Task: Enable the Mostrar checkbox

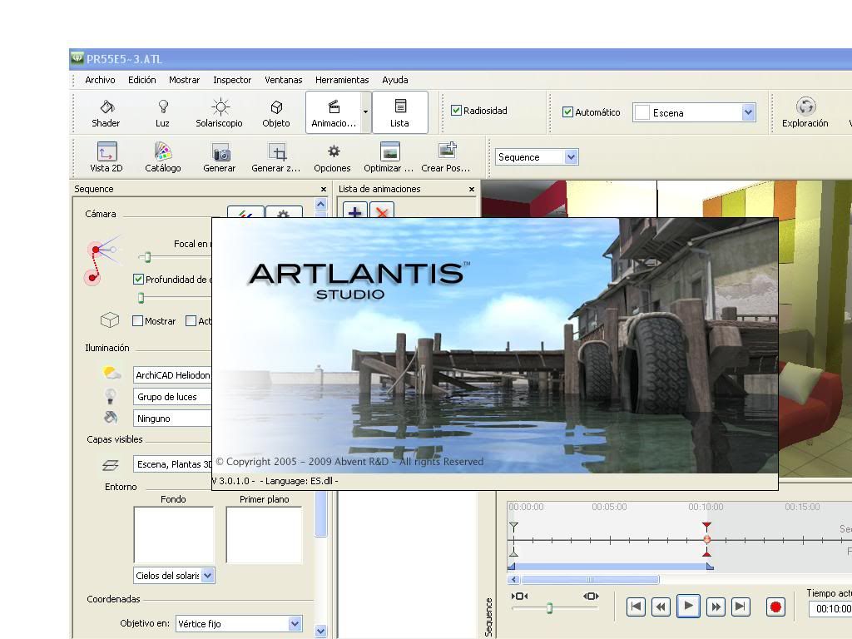Action: 137,321
